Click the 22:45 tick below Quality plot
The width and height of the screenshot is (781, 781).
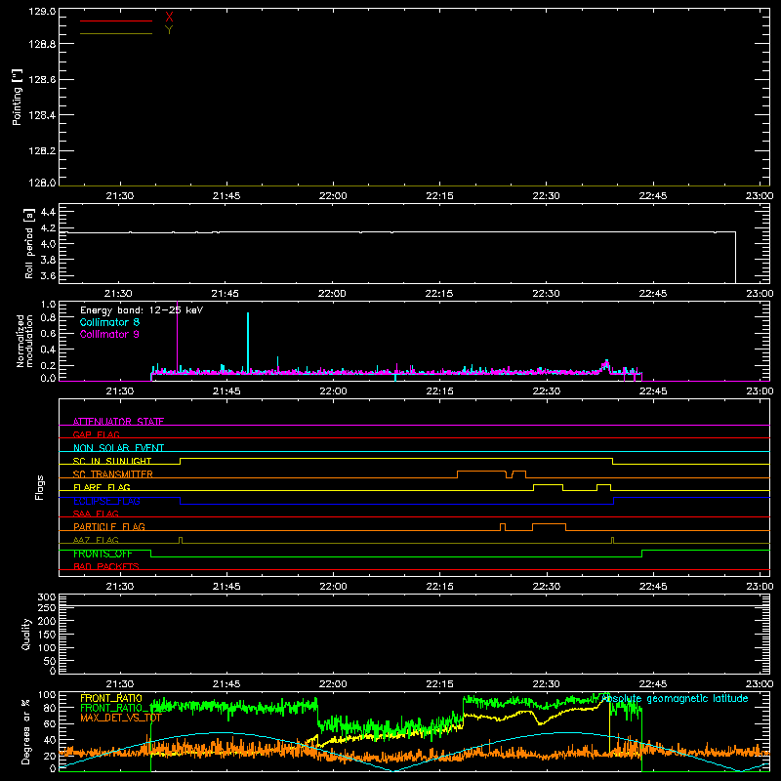coord(653,684)
